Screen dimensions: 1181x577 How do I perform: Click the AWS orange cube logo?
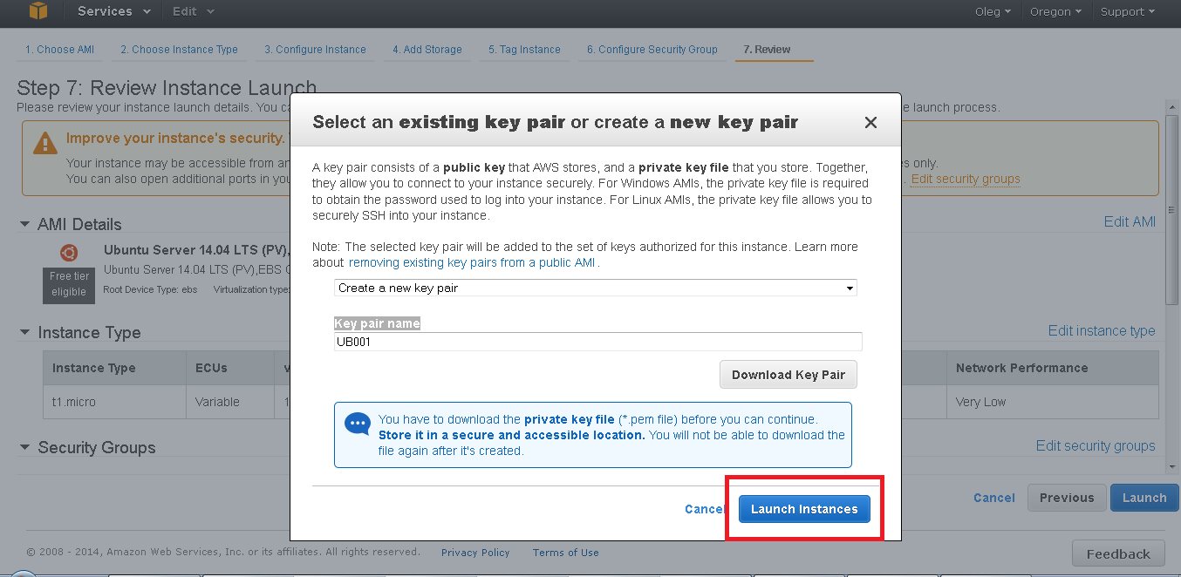coord(39,10)
